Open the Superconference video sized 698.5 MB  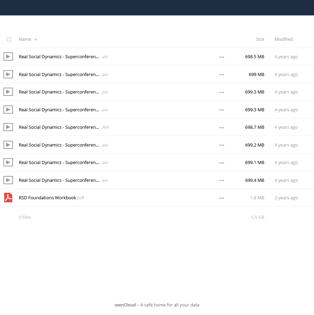click(x=63, y=56)
